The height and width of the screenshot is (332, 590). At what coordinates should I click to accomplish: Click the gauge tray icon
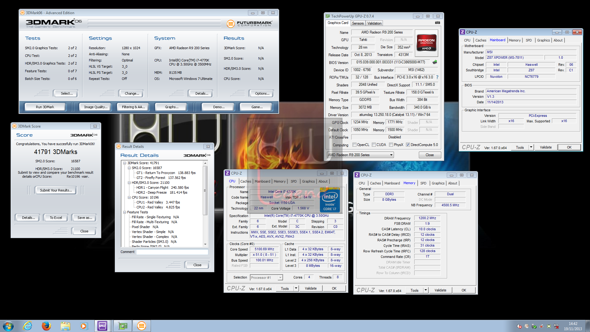coord(527,326)
